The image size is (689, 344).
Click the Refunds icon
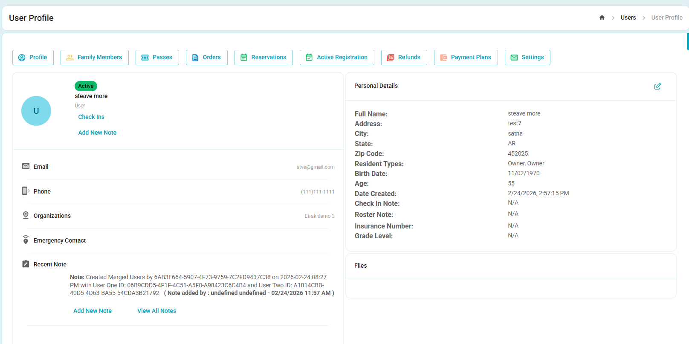pyautogui.click(x=391, y=58)
